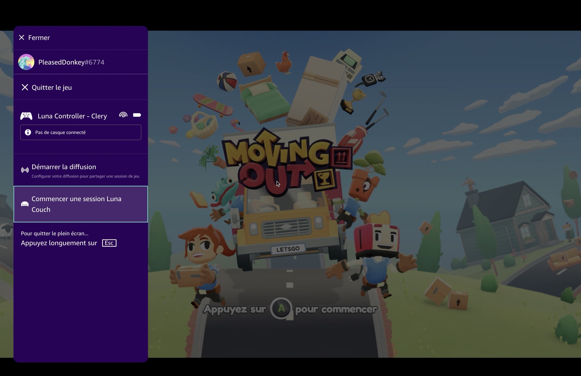Click the diffusion configuration description text
This screenshot has width=581, height=376.
[85, 176]
